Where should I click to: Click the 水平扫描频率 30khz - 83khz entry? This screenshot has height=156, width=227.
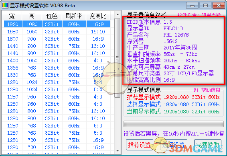[164, 61]
